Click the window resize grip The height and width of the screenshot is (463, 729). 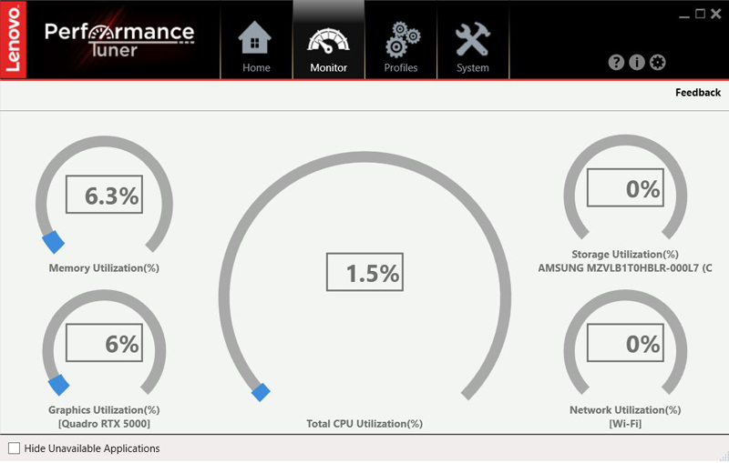(x=724, y=457)
